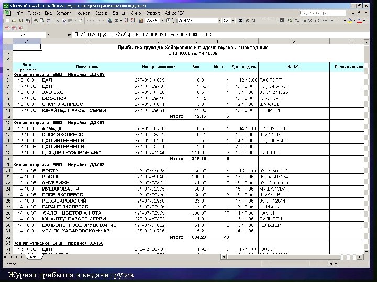Open the AutoSum dropdown arrow
The image size is (377, 282).
121,21
